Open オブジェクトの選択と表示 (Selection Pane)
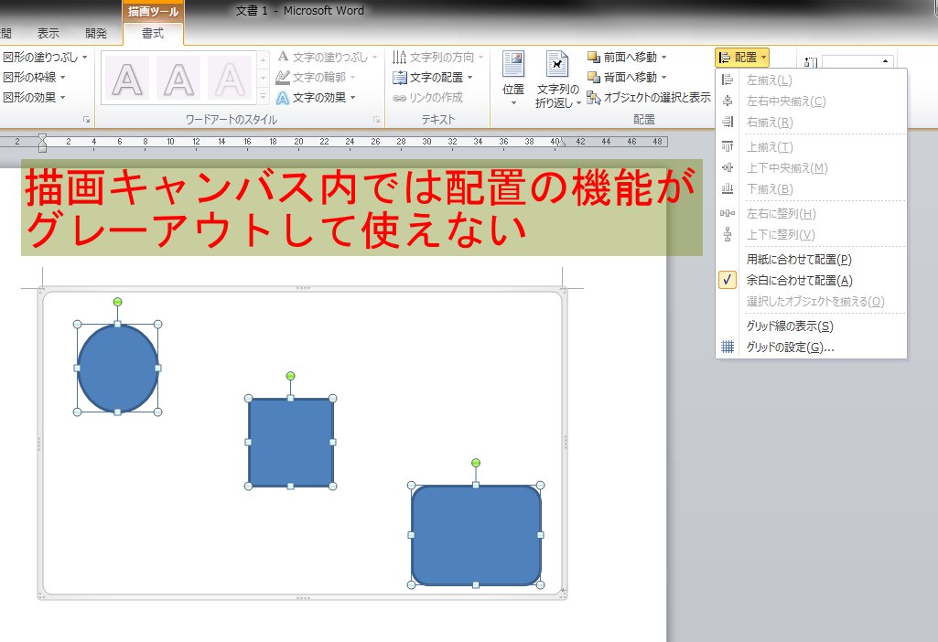 pos(653,96)
